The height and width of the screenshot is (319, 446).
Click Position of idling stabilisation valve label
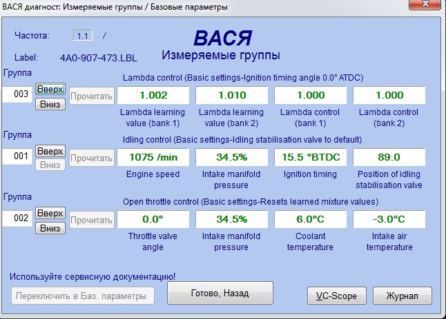389,179
